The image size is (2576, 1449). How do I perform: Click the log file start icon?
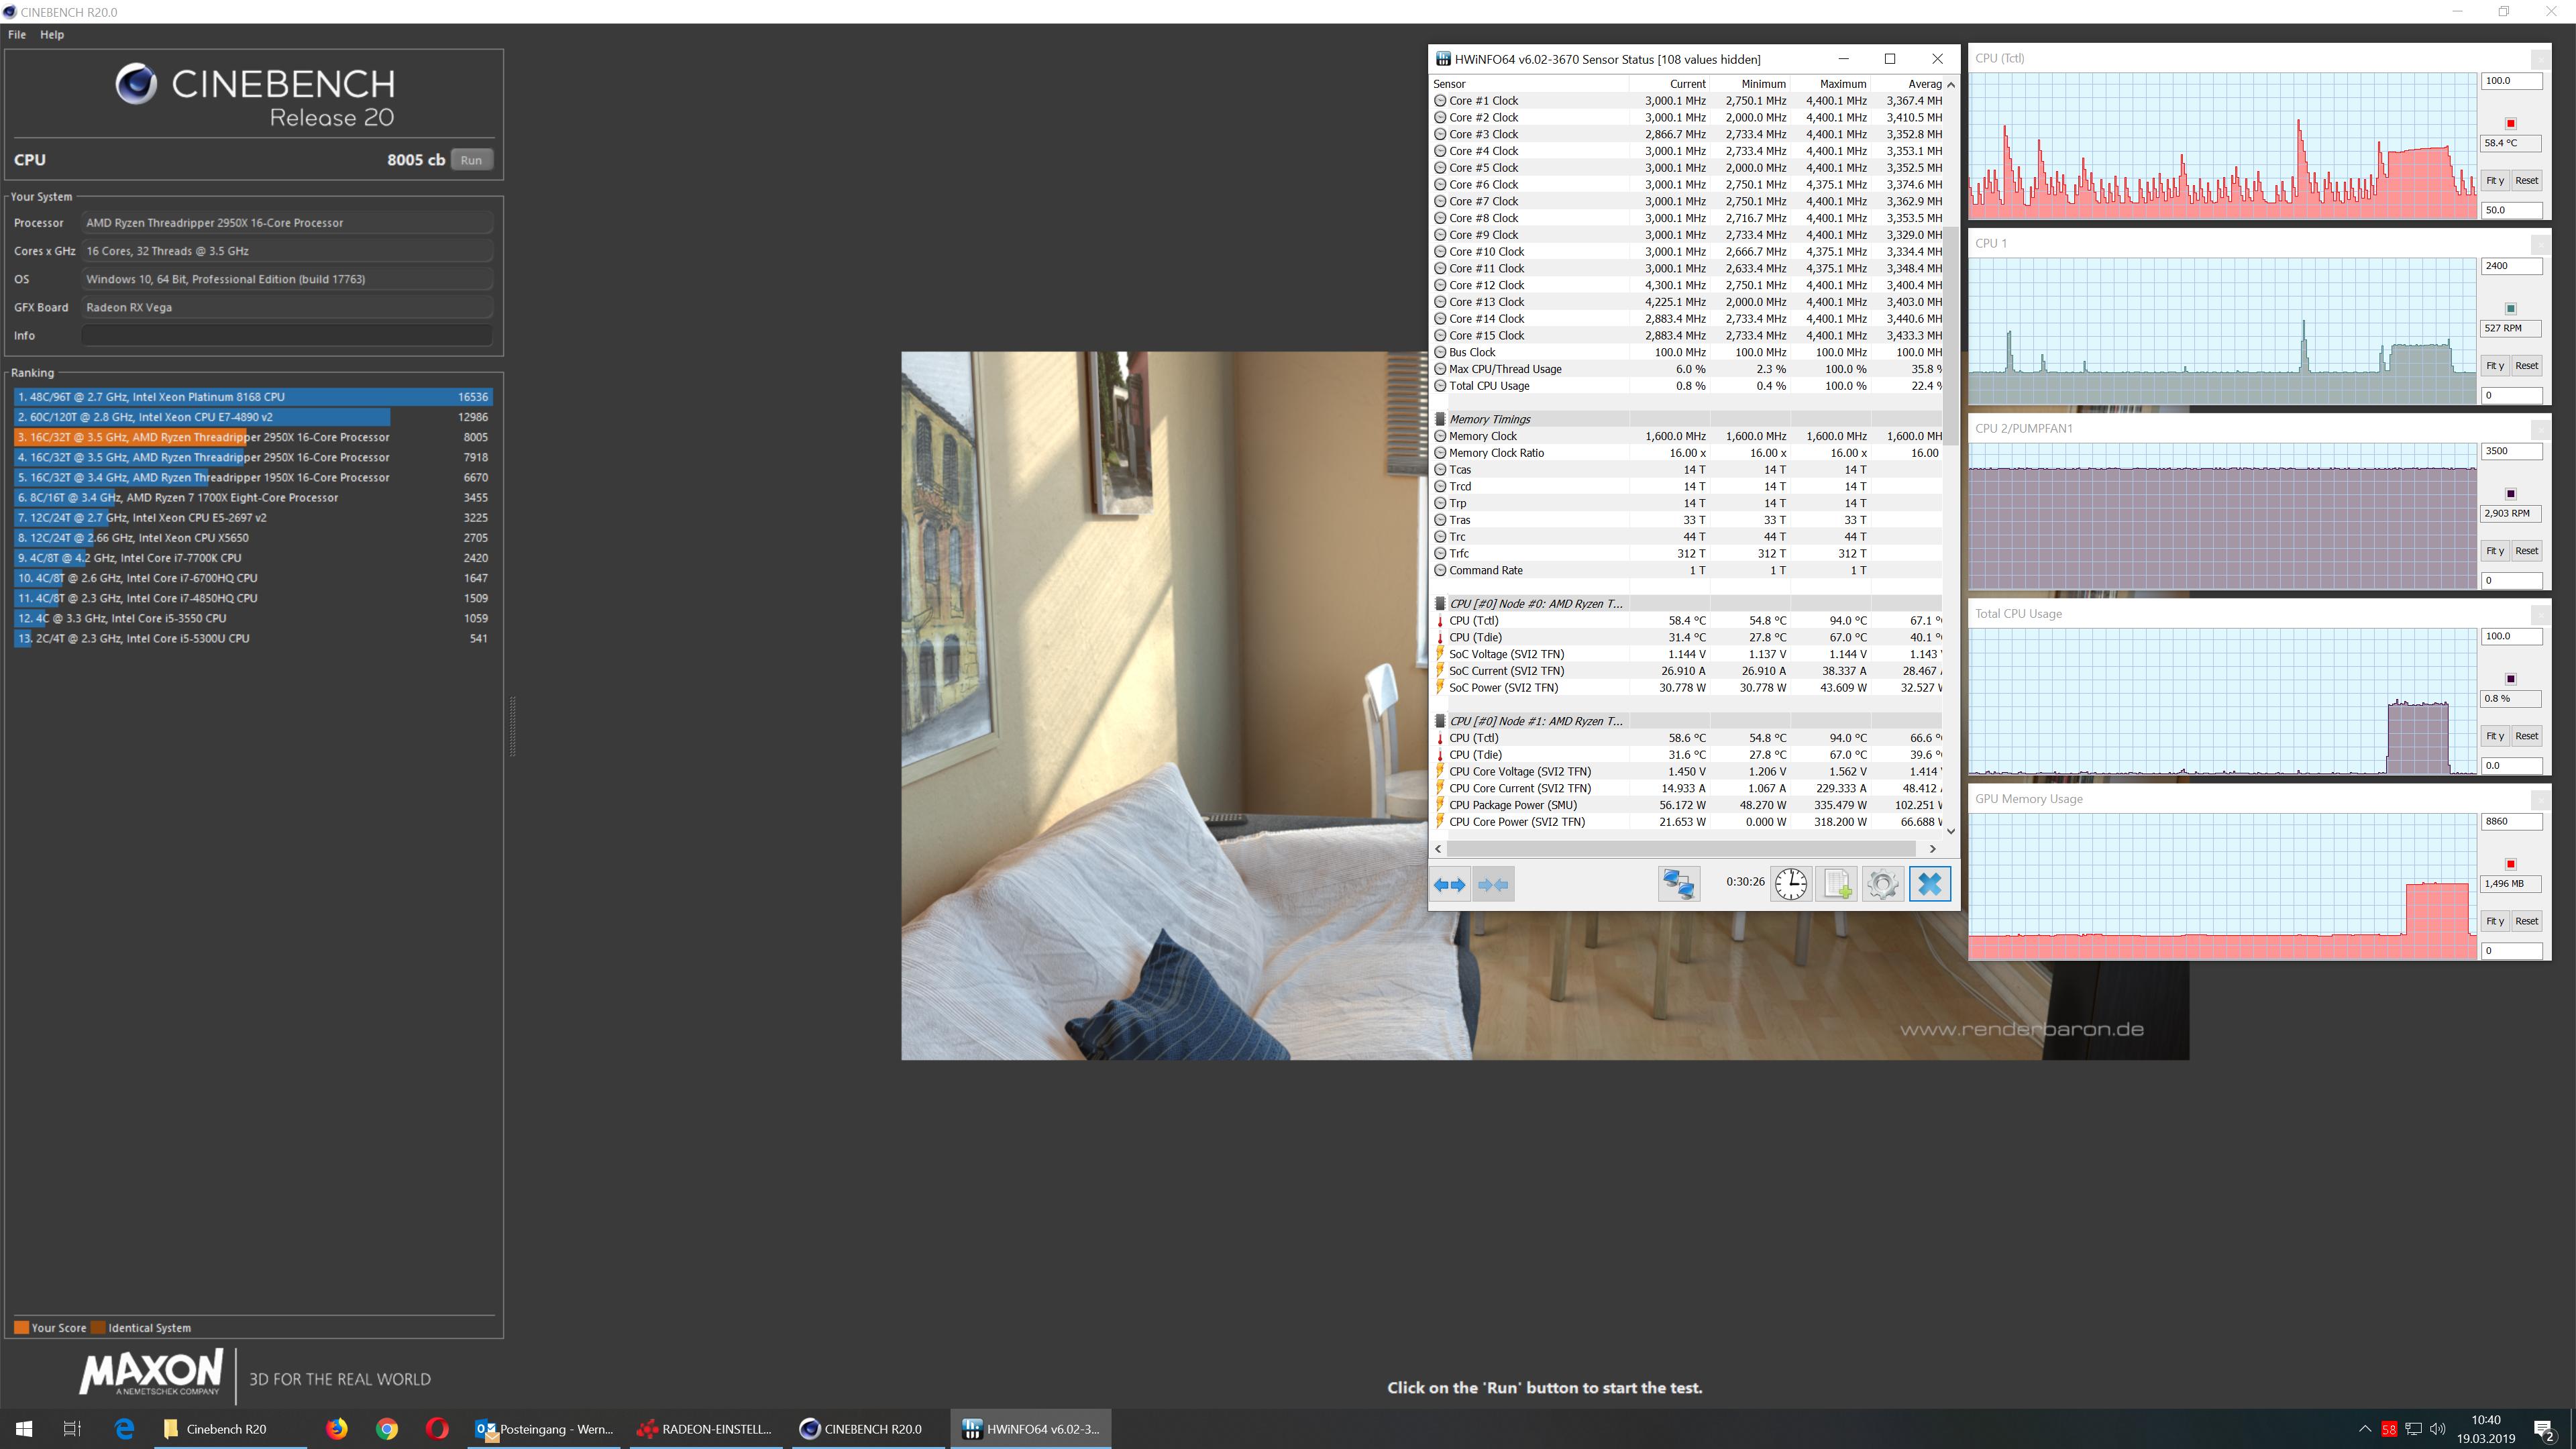click(1836, 884)
